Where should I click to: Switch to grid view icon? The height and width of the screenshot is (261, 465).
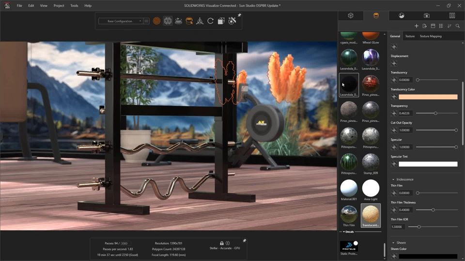(x=441, y=26)
